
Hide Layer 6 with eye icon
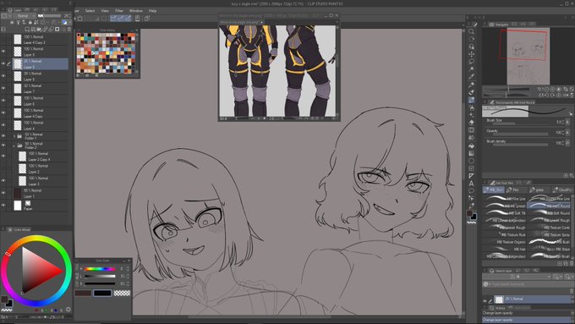point(3,101)
